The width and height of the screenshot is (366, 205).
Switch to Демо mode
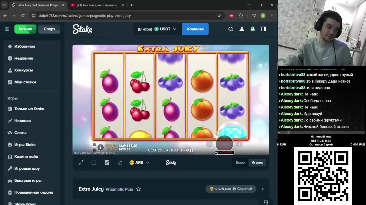tap(240, 163)
